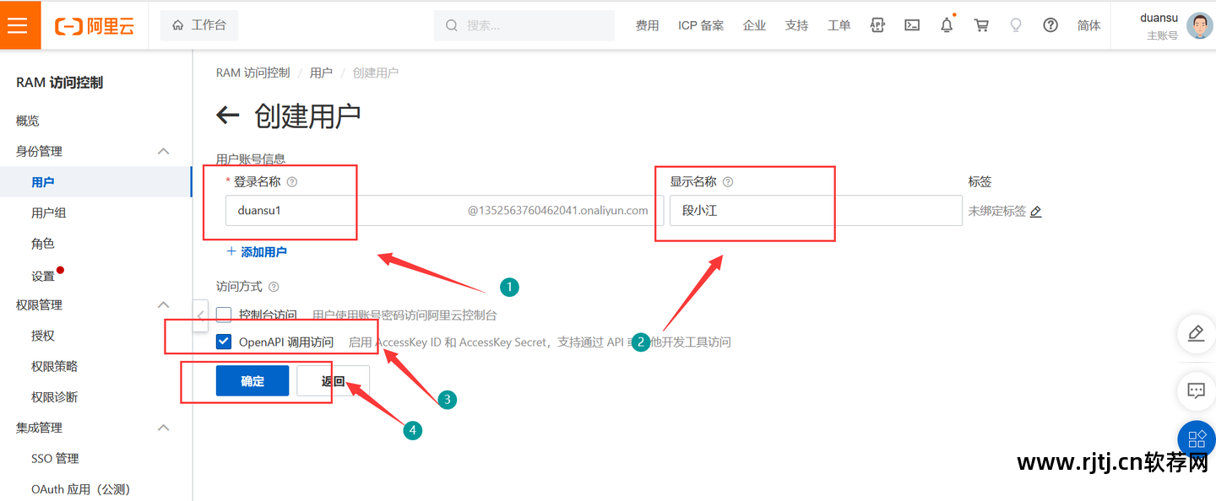Click the lightbulb tips icon
This screenshot has height=501, width=1216.
(1016, 25)
